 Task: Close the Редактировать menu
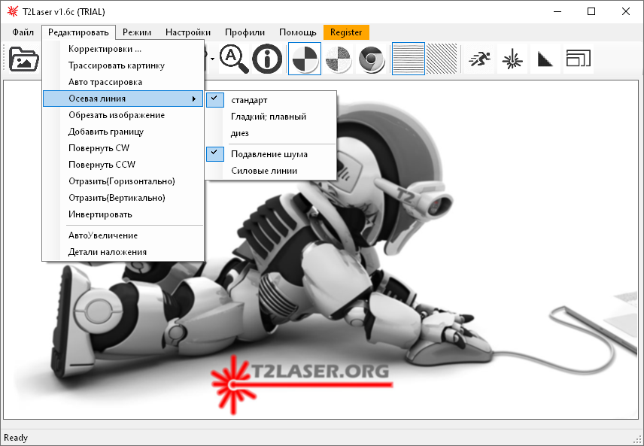click(78, 32)
